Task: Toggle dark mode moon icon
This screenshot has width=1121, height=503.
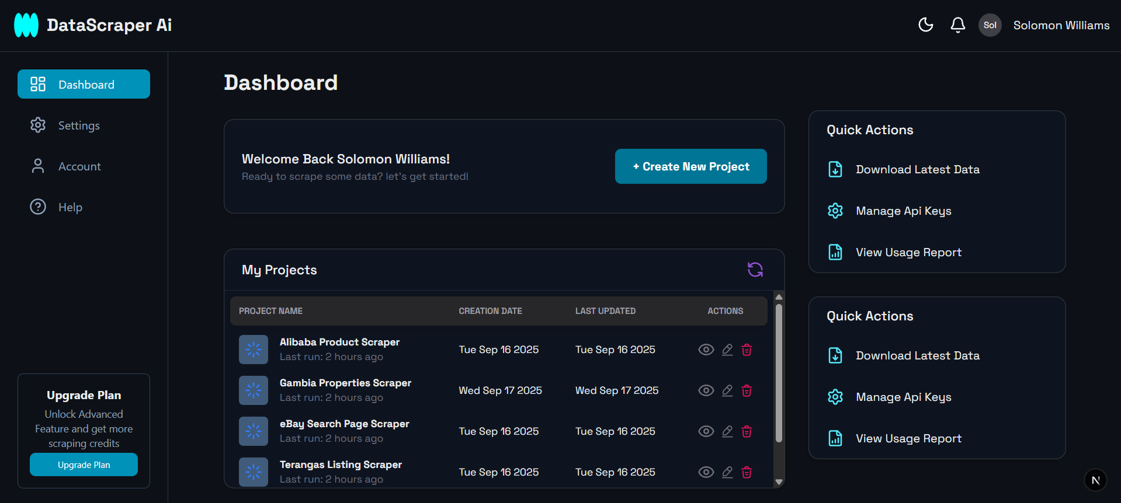Action: pyautogui.click(x=925, y=25)
